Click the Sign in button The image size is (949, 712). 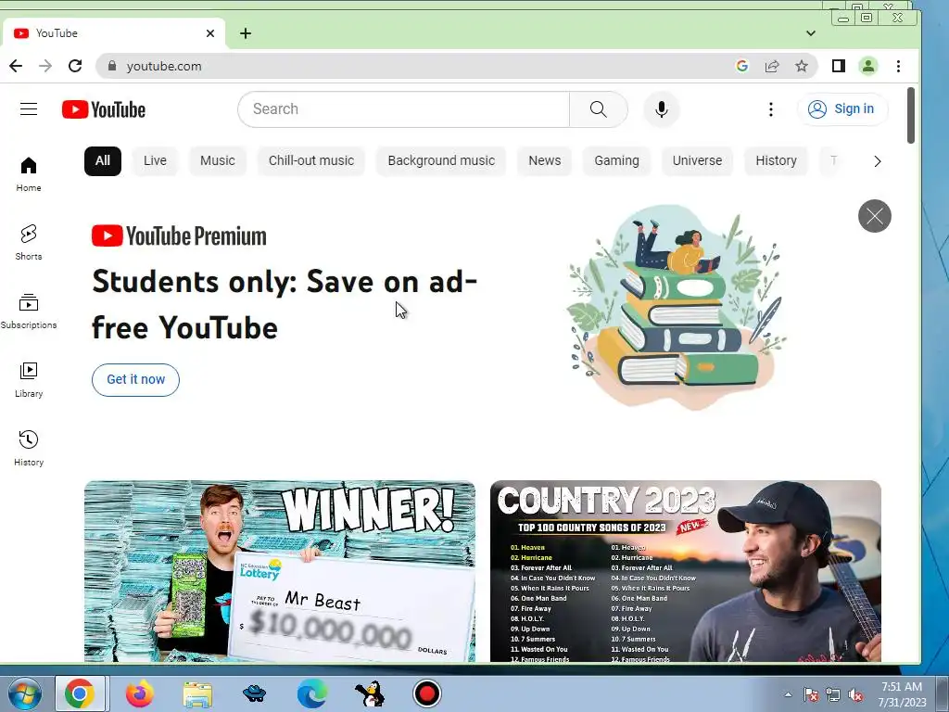click(x=842, y=109)
